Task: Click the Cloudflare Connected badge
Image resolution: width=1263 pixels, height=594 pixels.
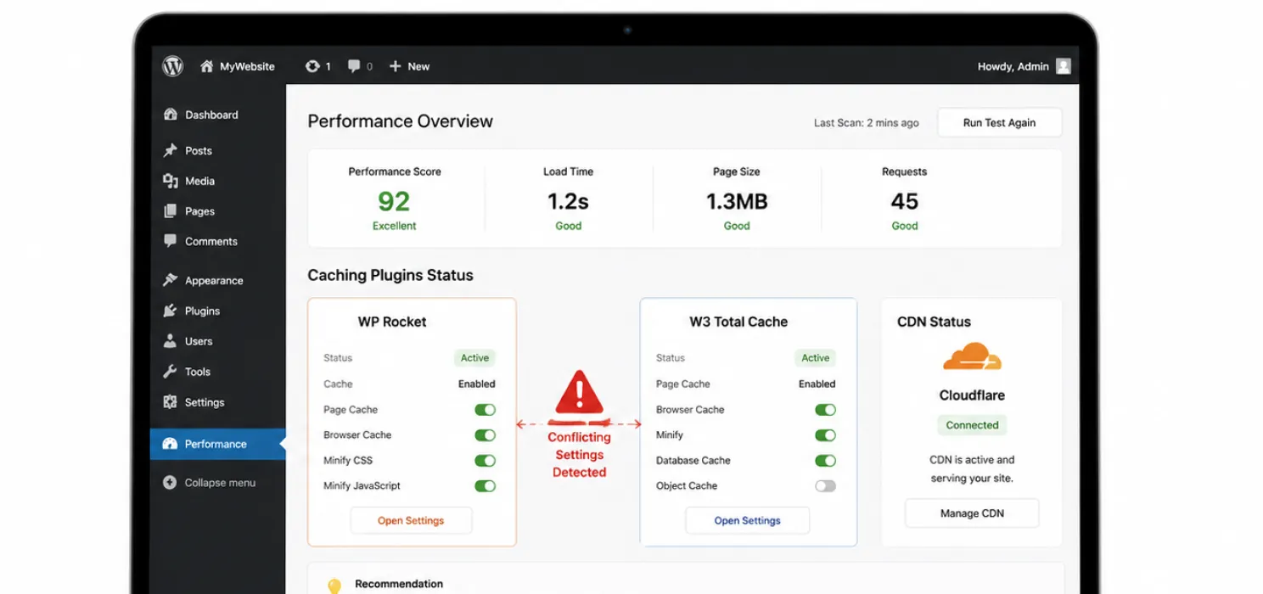Action: tap(972, 425)
